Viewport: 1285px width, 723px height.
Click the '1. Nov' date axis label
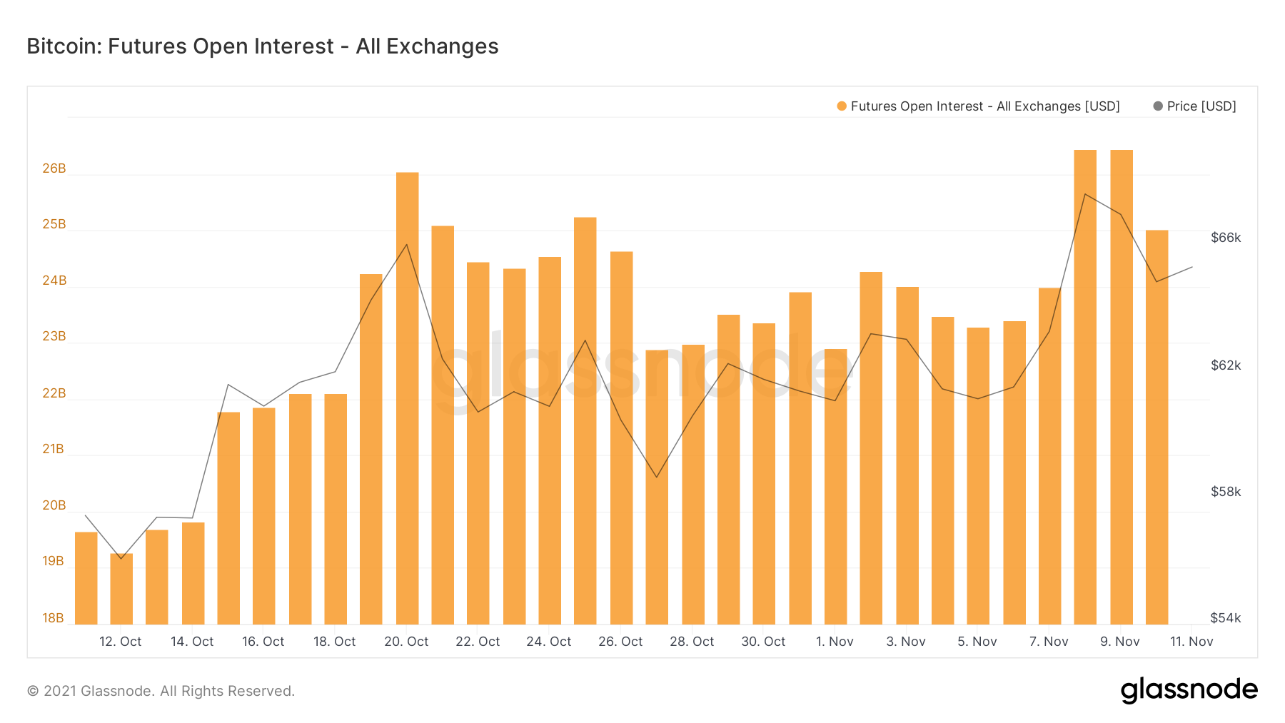(x=835, y=642)
